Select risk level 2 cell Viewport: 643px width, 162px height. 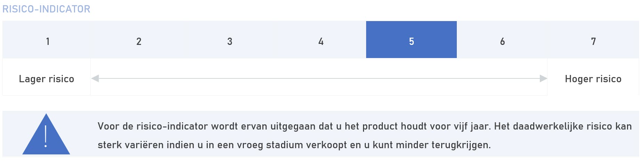coord(139,40)
